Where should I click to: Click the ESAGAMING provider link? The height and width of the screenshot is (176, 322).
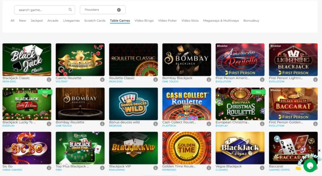117,170
